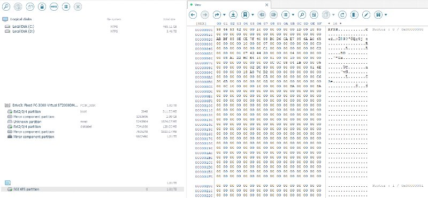
Task: Click the Sector : 1 label
Action: [x=398, y=186]
